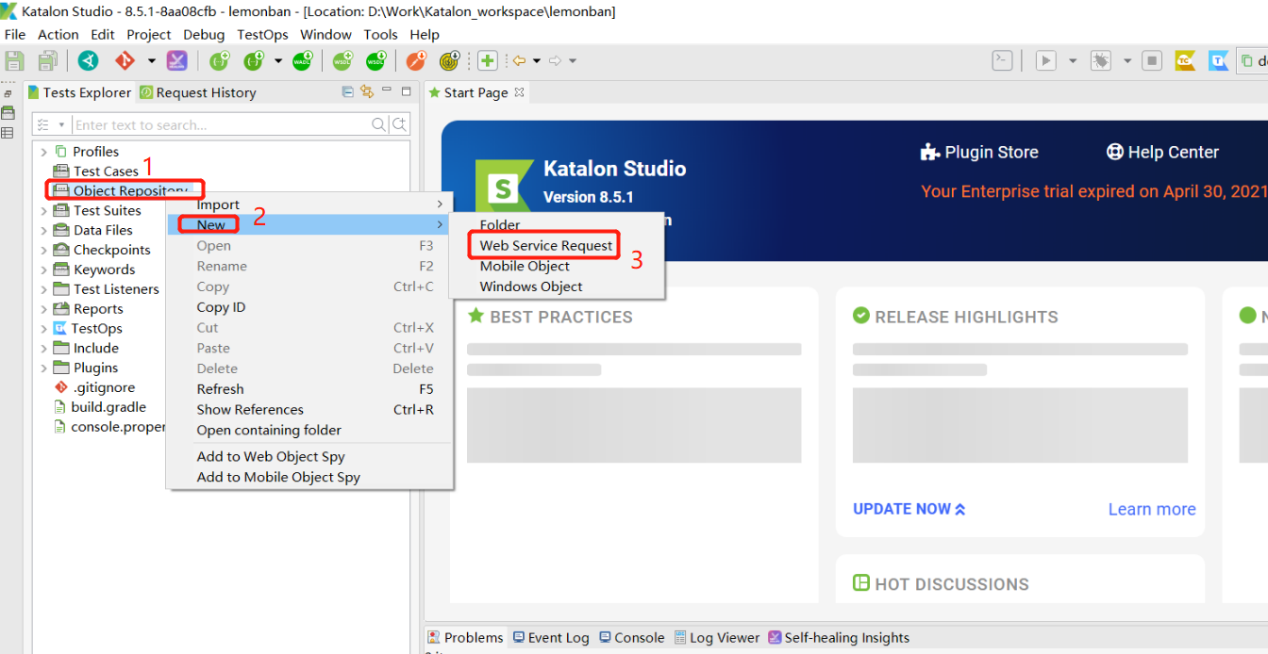Select Web Service Request from submenu
This screenshot has height=654, width=1268.
(545, 246)
